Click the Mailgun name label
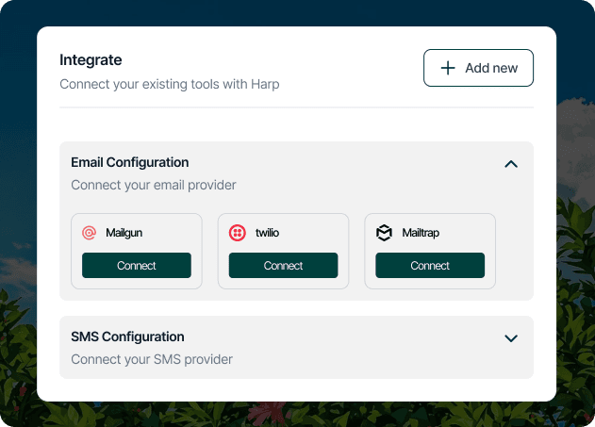Image resolution: width=595 pixels, height=427 pixels. [124, 233]
